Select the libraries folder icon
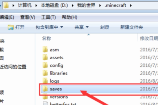Image resolution: width=158 pixels, height=105 pixels. pos(45,73)
